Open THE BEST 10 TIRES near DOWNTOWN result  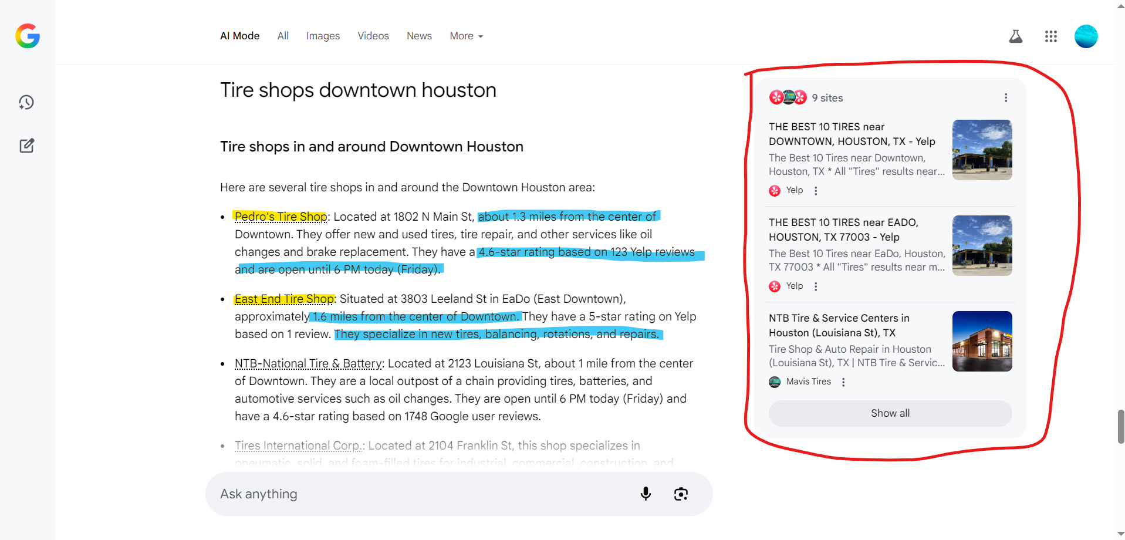coord(852,134)
